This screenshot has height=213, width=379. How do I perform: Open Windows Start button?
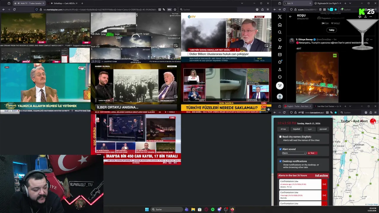[x=147, y=209]
